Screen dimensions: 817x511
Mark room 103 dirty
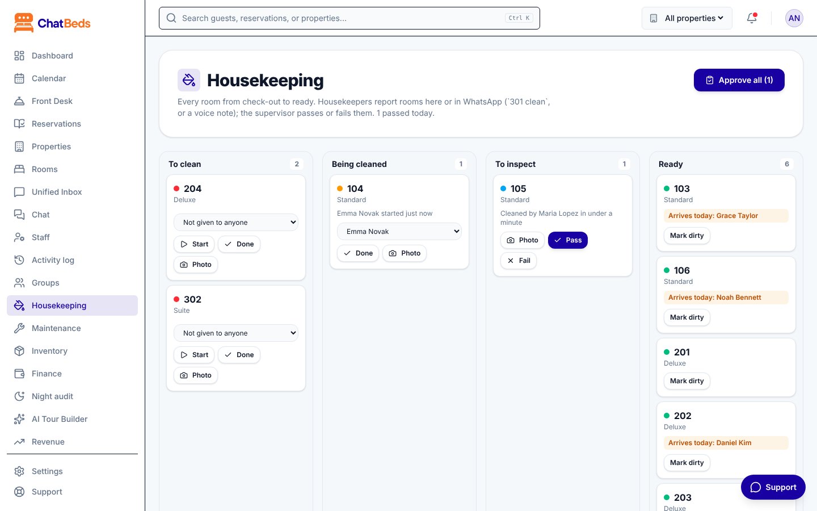(x=687, y=236)
